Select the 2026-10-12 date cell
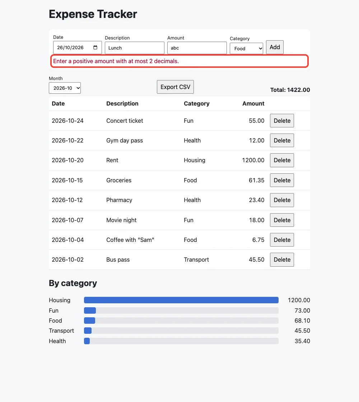Screen dimensions: 359x402 click(67, 200)
